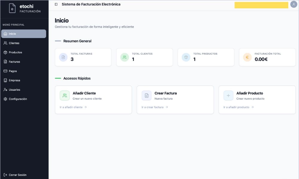Click the Añadir Cliente people icon
The image size is (299, 179).
(x=65, y=95)
